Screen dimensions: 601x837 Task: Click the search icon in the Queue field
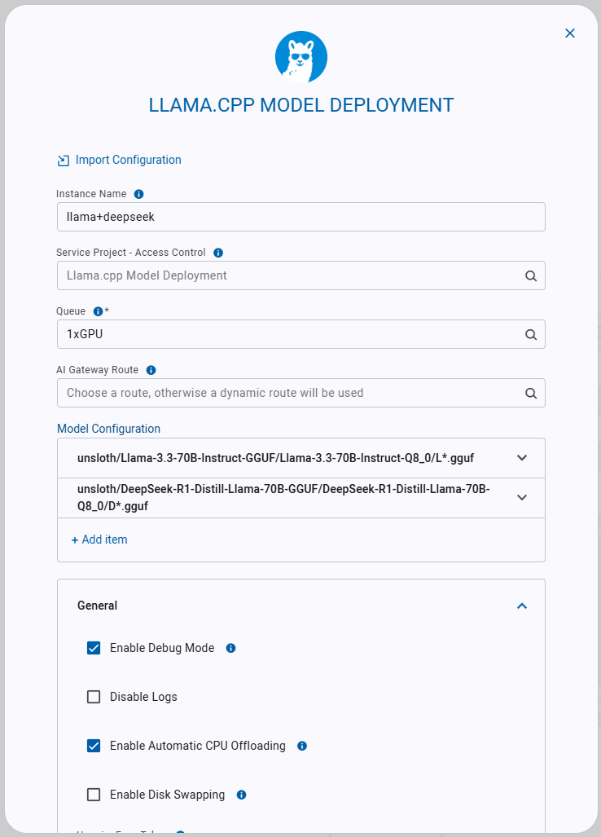(531, 334)
